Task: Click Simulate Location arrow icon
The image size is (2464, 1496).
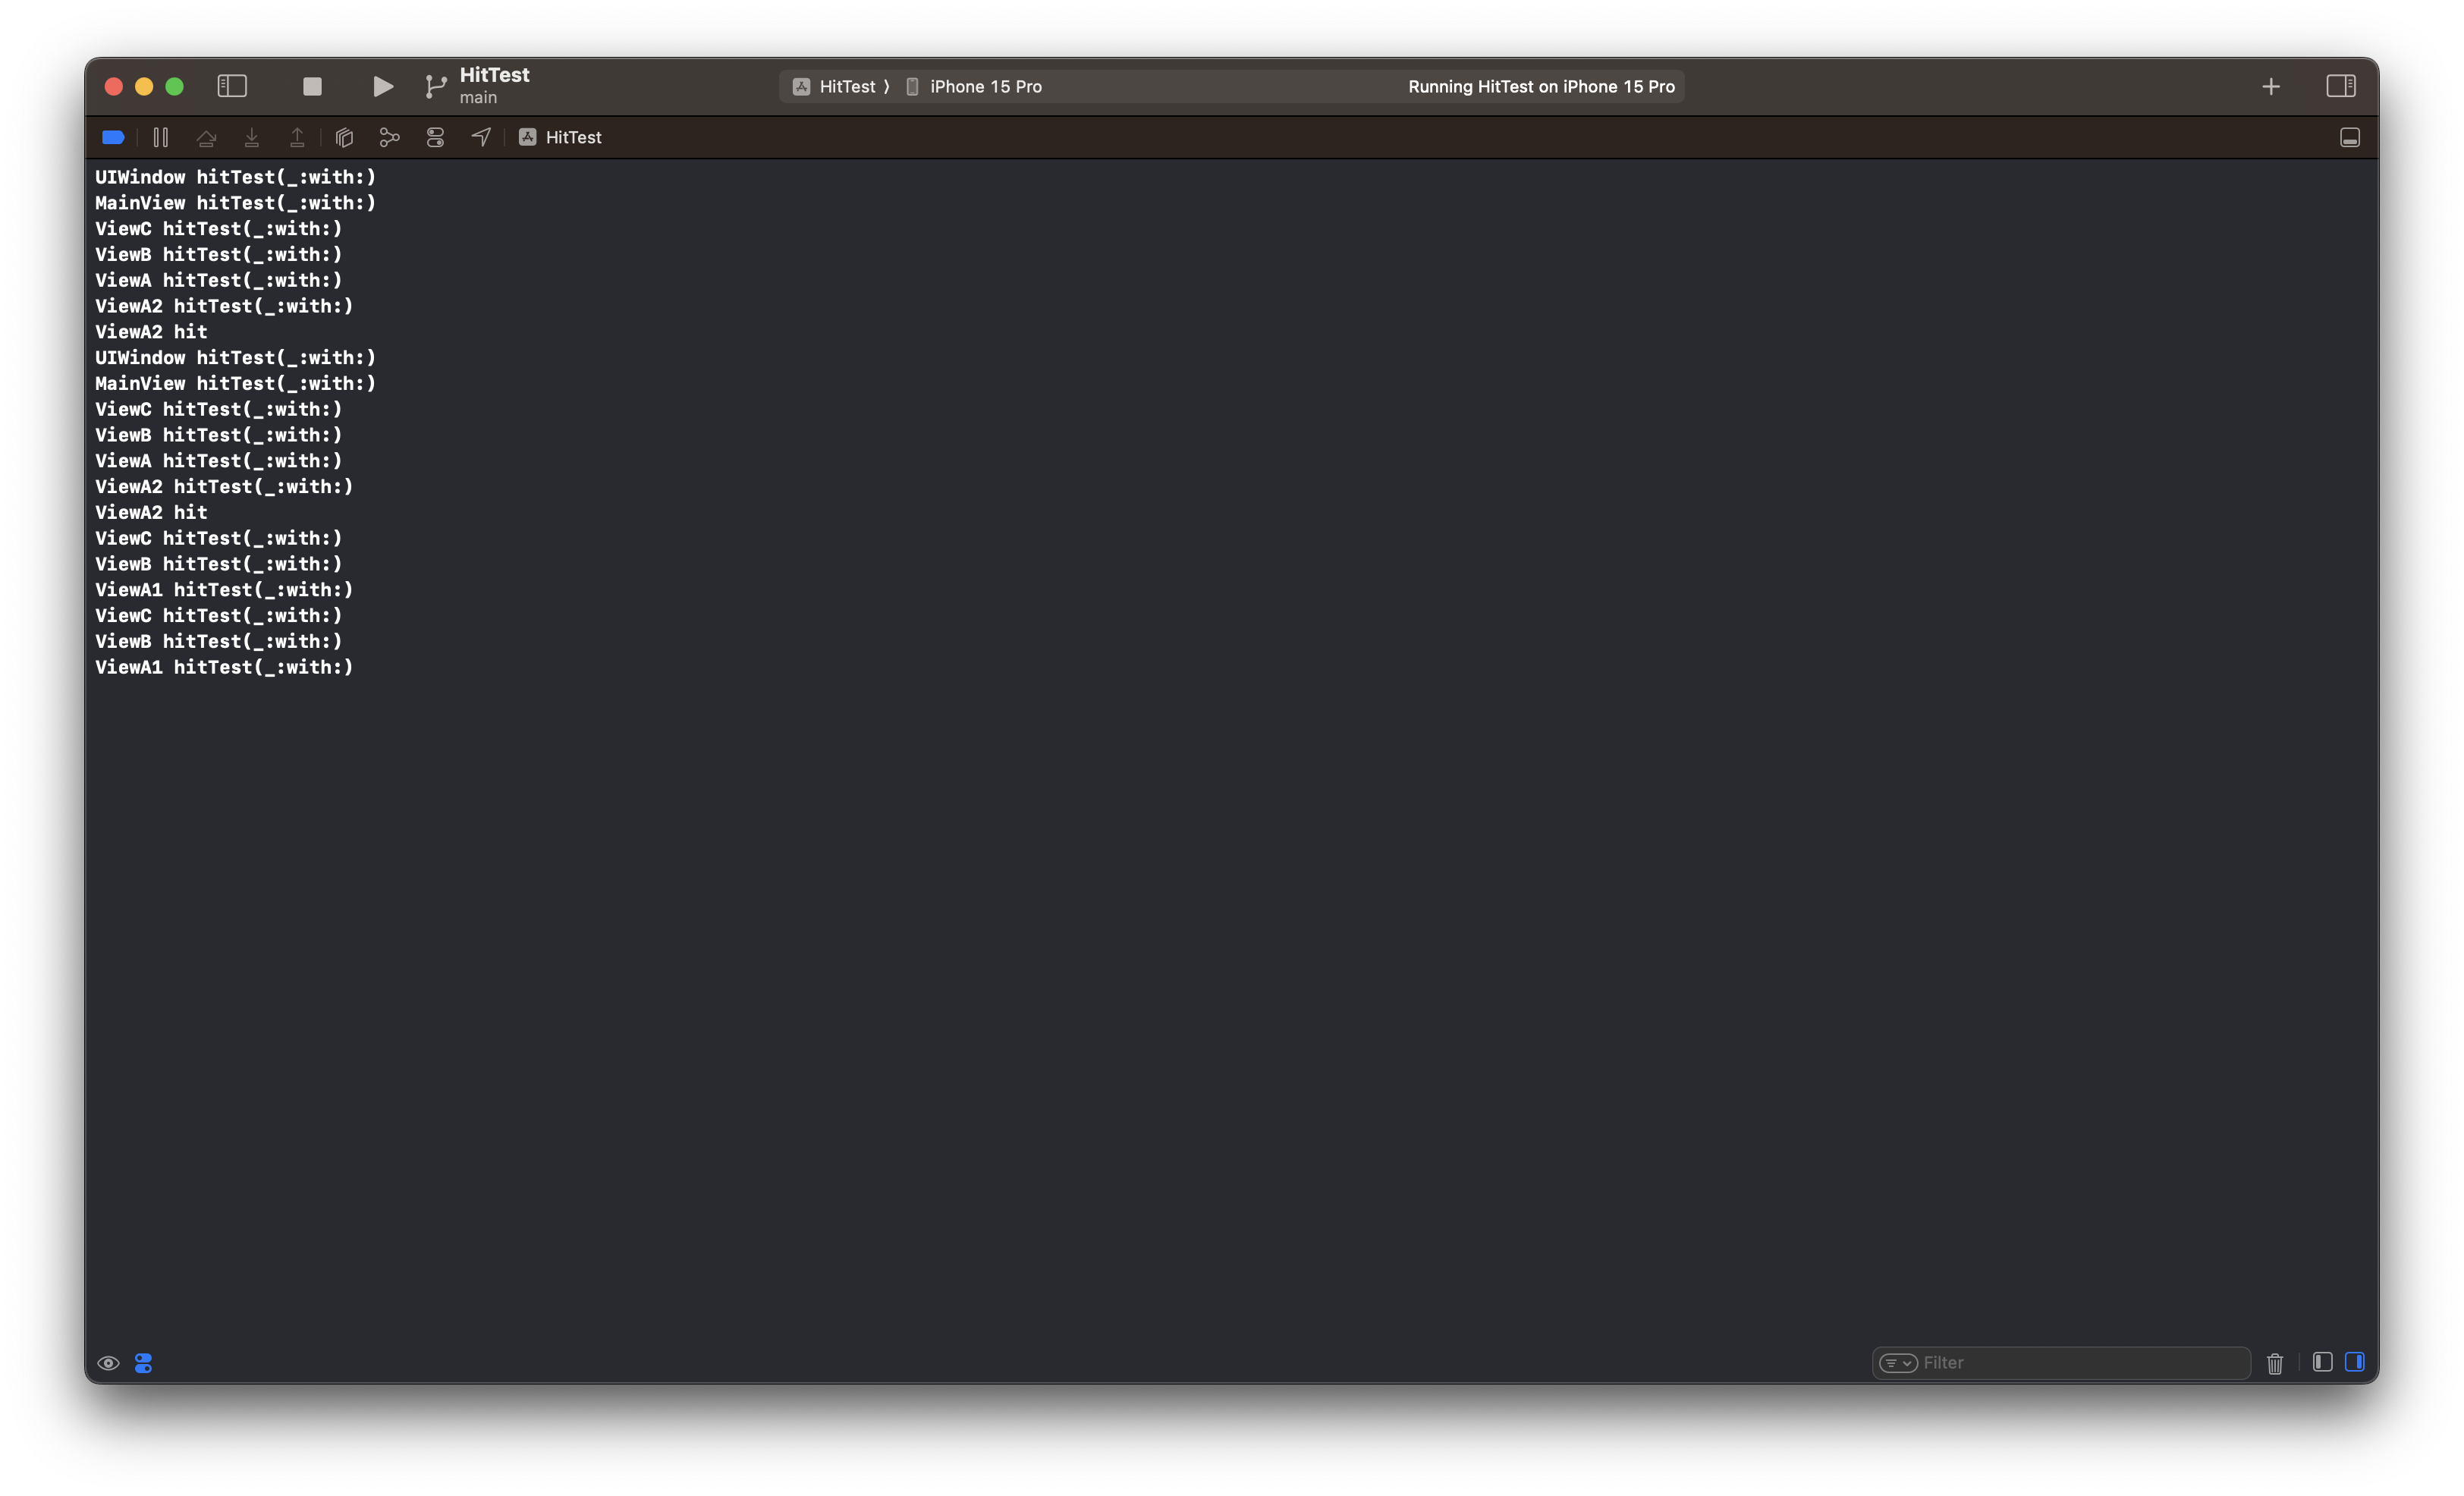Action: [481, 138]
